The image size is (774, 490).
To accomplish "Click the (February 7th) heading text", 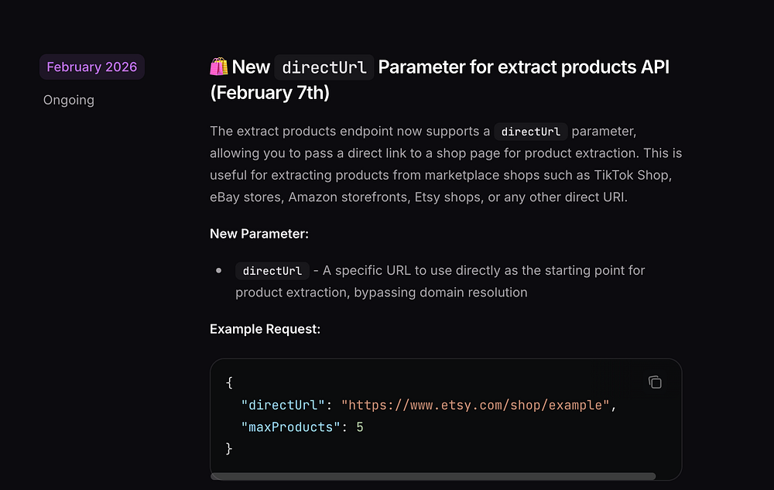I will tap(269, 93).
